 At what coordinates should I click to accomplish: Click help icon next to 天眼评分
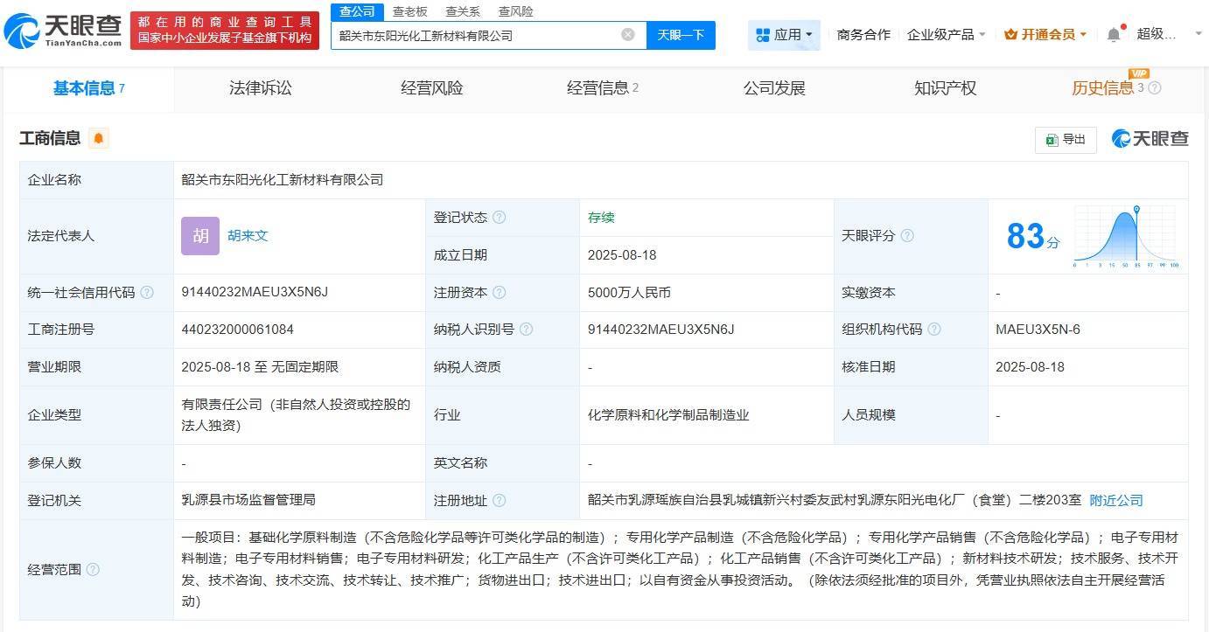coord(907,236)
